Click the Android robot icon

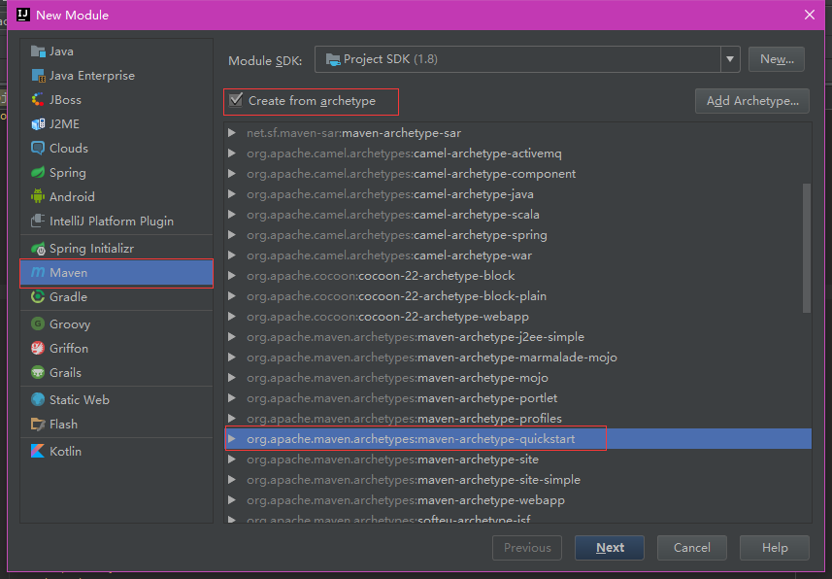tap(38, 197)
